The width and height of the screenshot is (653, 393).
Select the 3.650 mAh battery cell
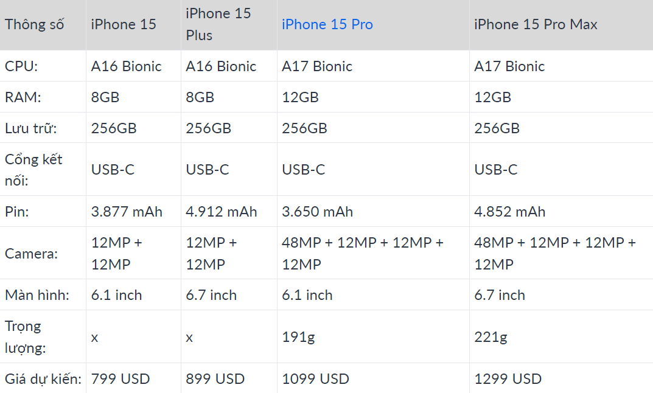(317, 212)
